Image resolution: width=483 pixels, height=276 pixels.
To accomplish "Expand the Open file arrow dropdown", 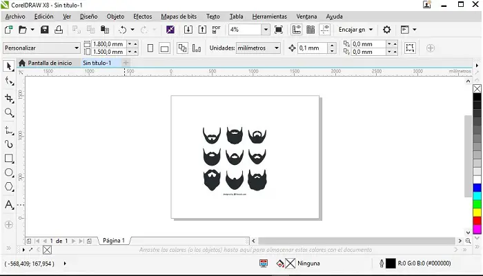I will [x=32, y=30].
